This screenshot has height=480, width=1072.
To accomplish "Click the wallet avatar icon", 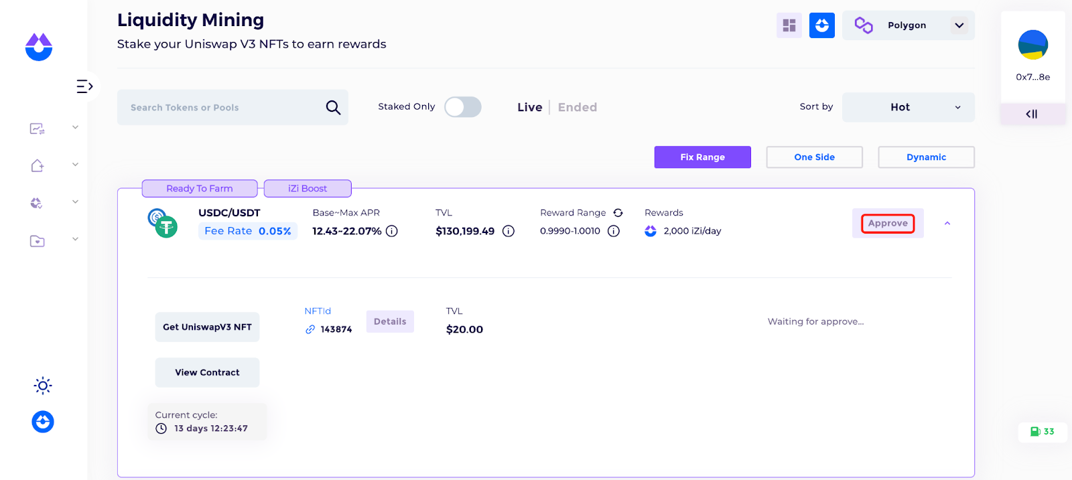I will point(1033,45).
